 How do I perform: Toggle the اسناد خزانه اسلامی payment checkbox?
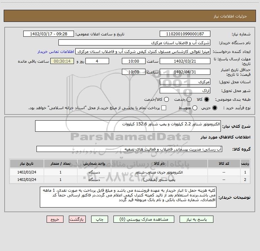pyautogui.click(x=164, y=108)
